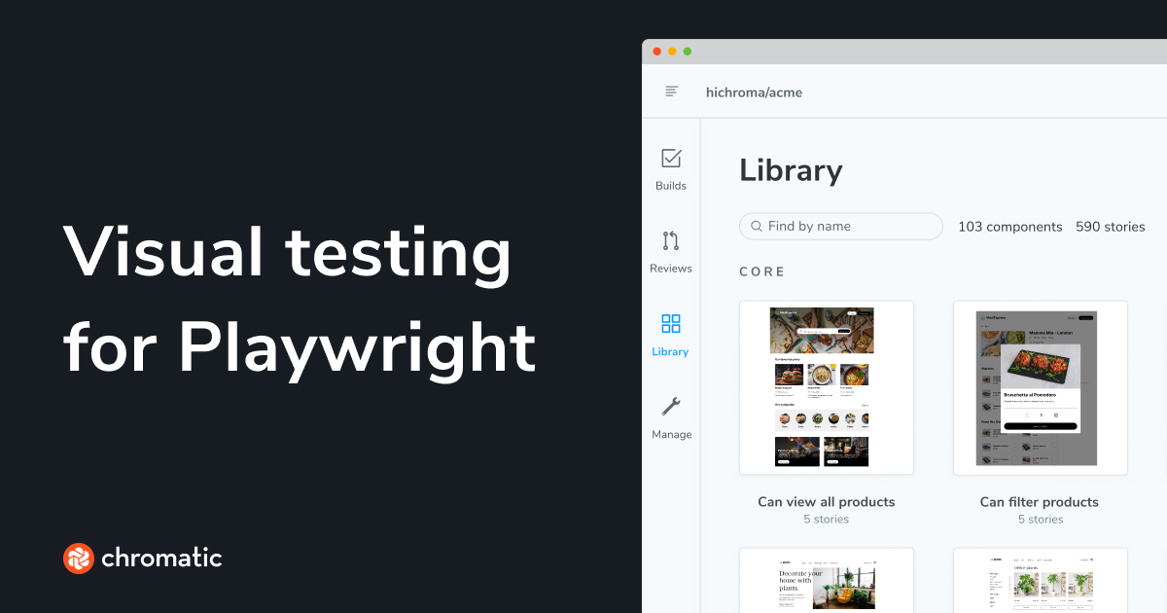Viewport: 1167px width, 613px height.
Task: Go to Reviews via pull request icon
Action: [671, 241]
